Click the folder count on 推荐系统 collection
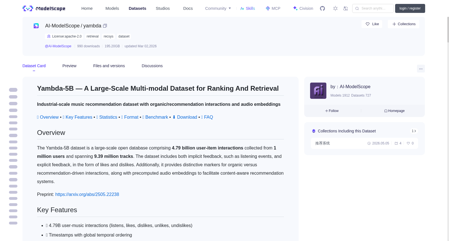449x241 pixels. pyautogui.click(x=398, y=143)
